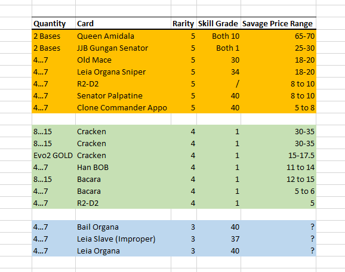This screenshot has height=272, width=345.
Task: Click the skill grade 37 cell
Action: 218,239
